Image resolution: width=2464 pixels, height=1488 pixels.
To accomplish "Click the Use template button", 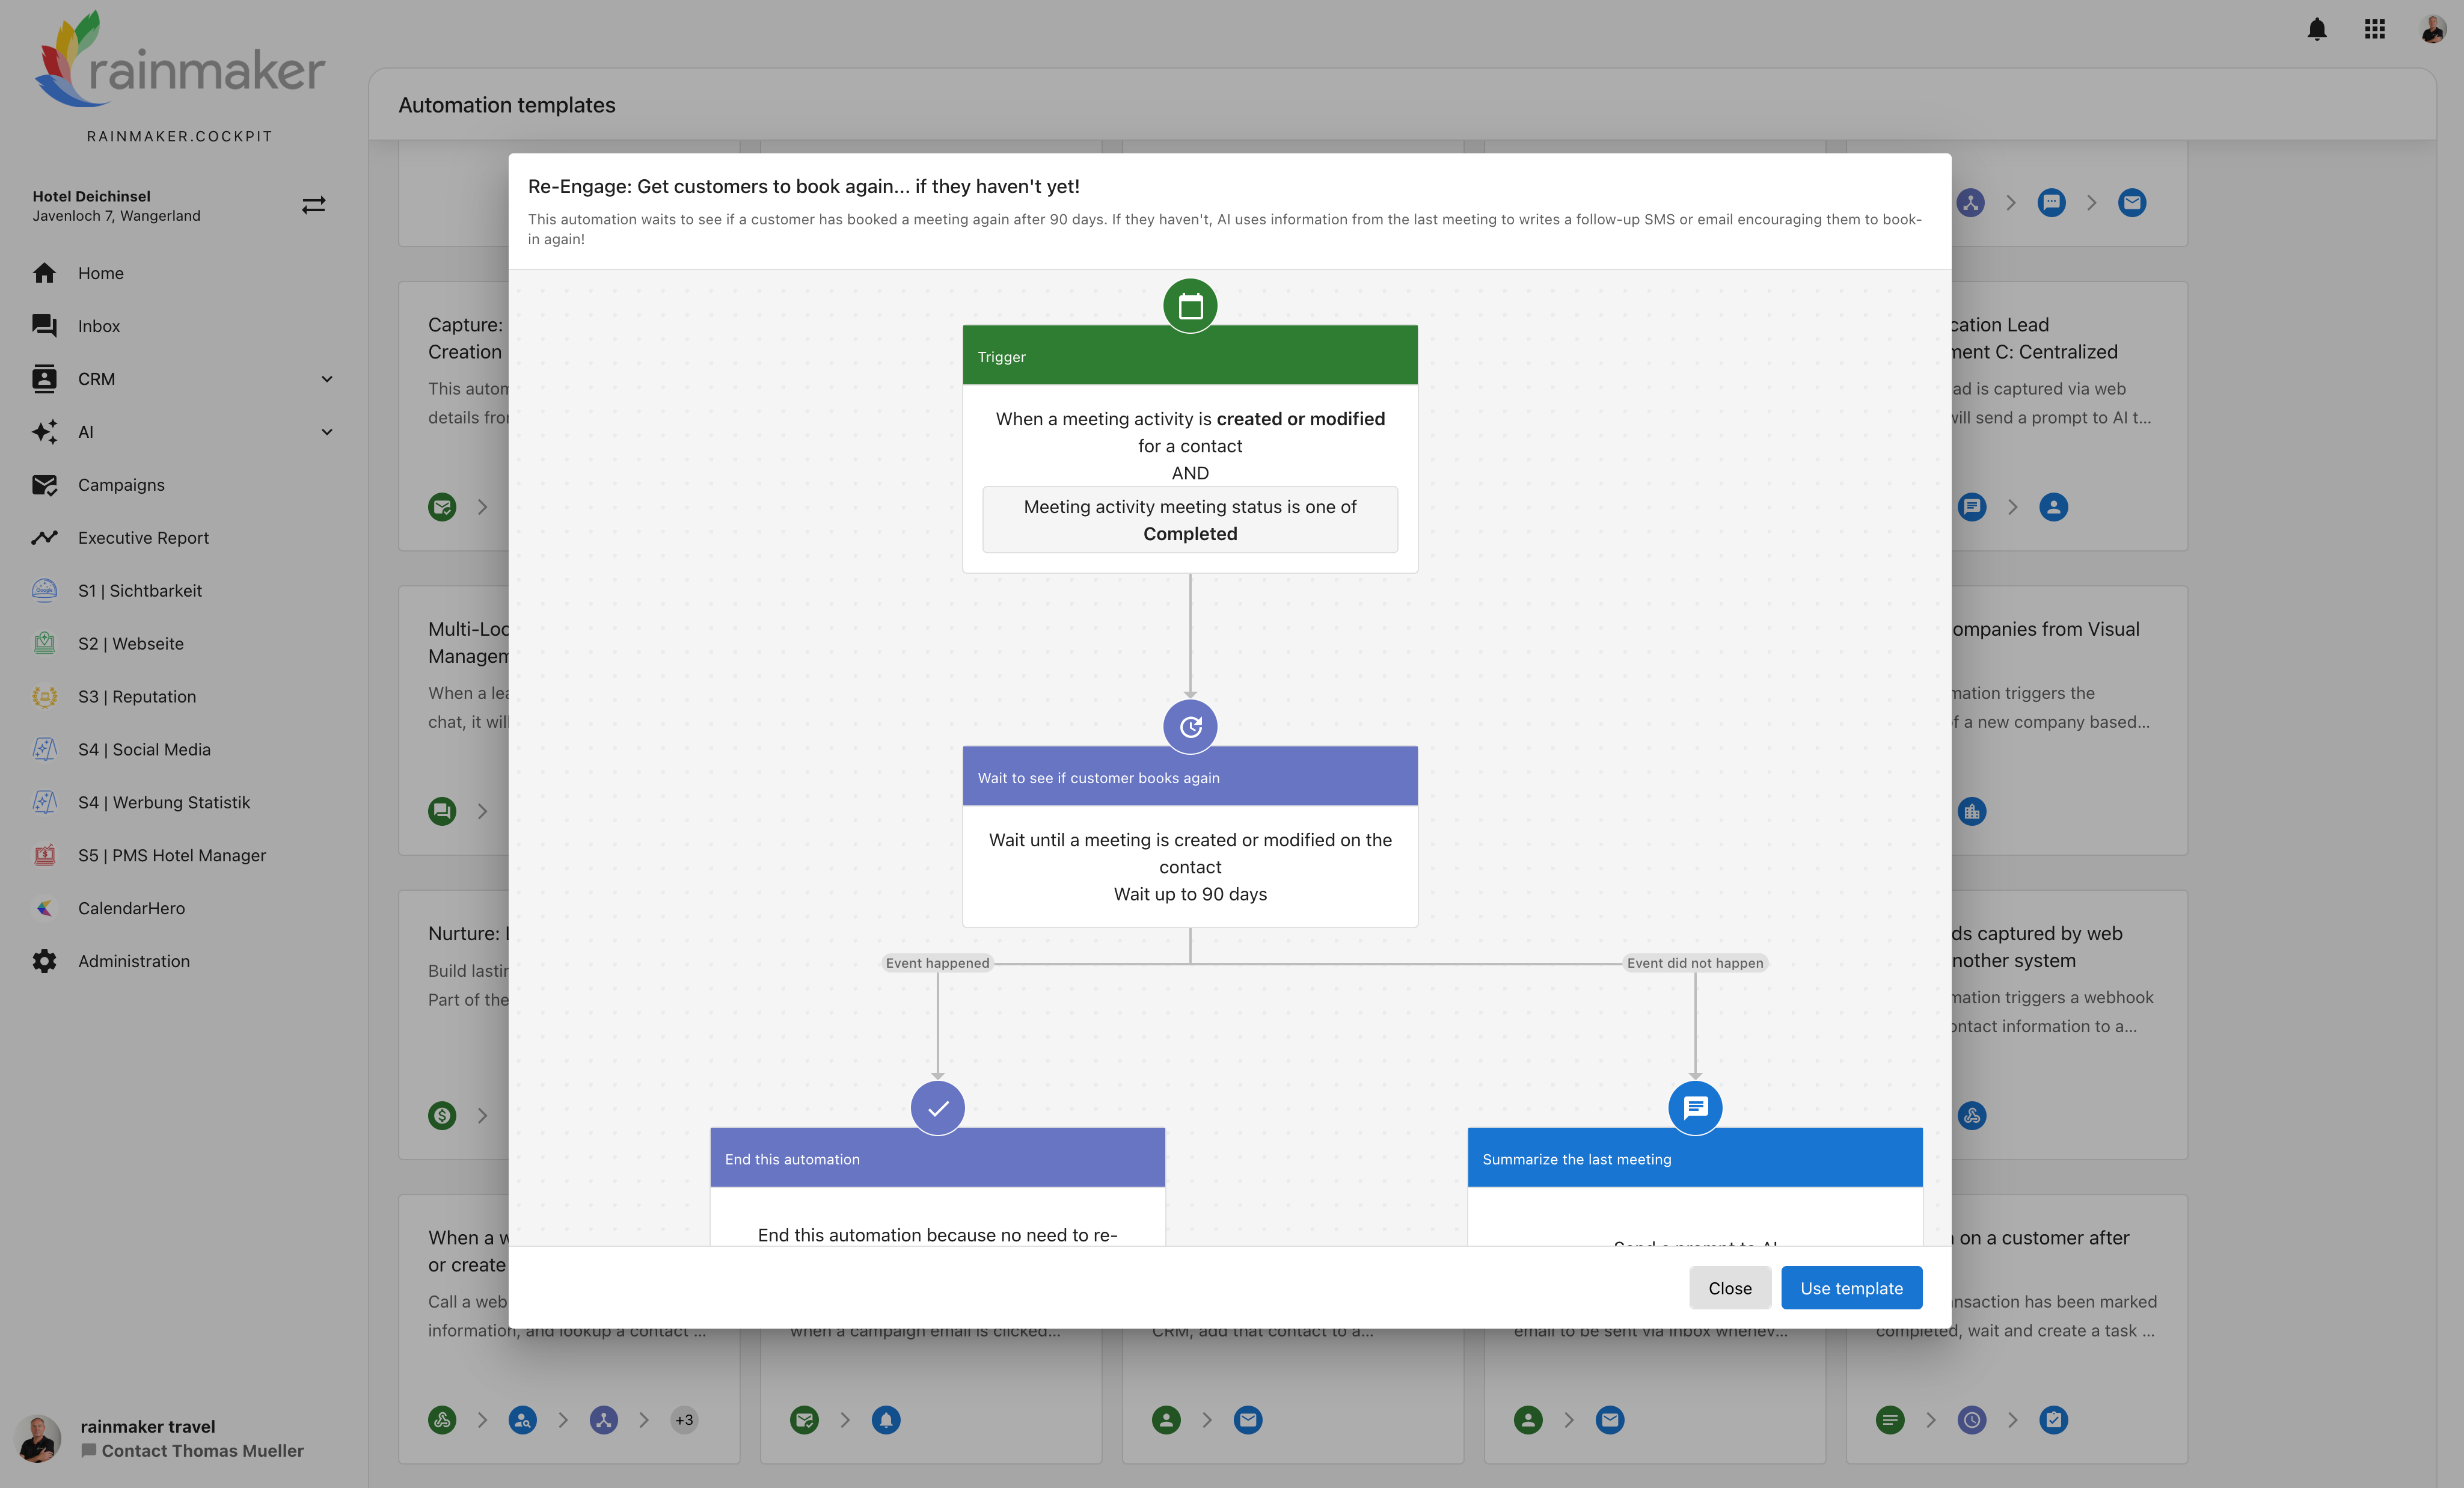I will pyautogui.click(x=1850, y=1288).
